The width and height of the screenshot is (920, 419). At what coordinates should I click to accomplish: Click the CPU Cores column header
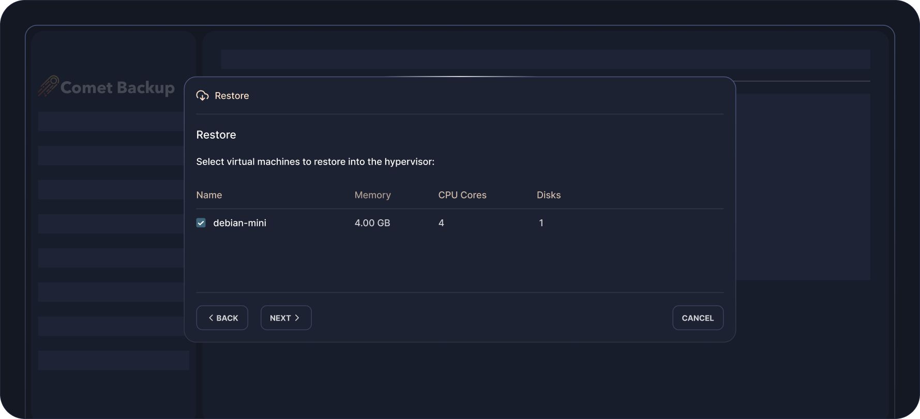tap(462, 195)
